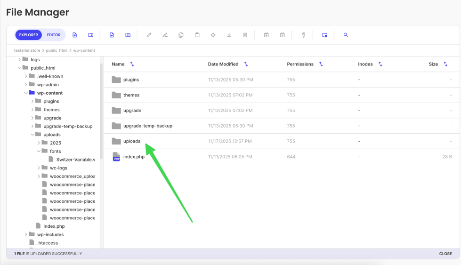461x265 pixels.
Task: Click the New File toolbar icon
Action: [x=75, y=35]
